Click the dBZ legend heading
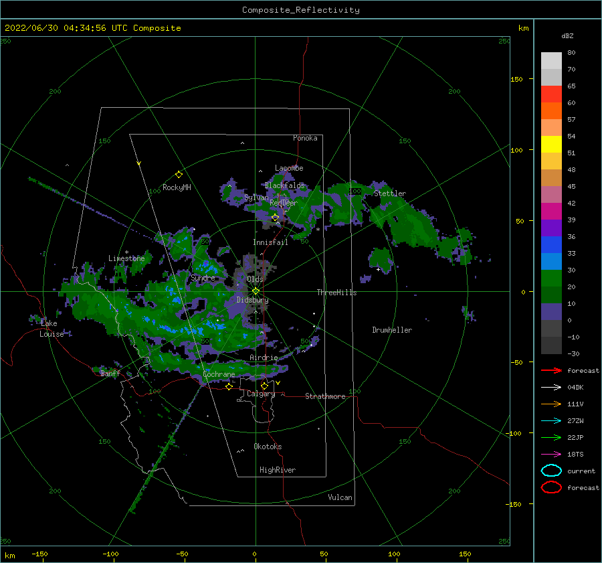Image resolution: width=602 pixels, height=563 pixels. (x=567, y=35)
